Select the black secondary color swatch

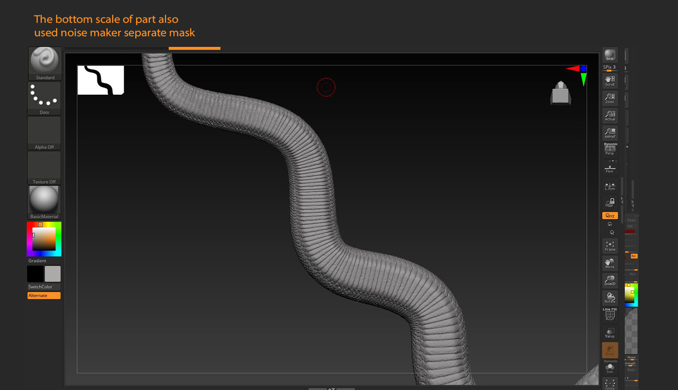(x=35, y=274)
